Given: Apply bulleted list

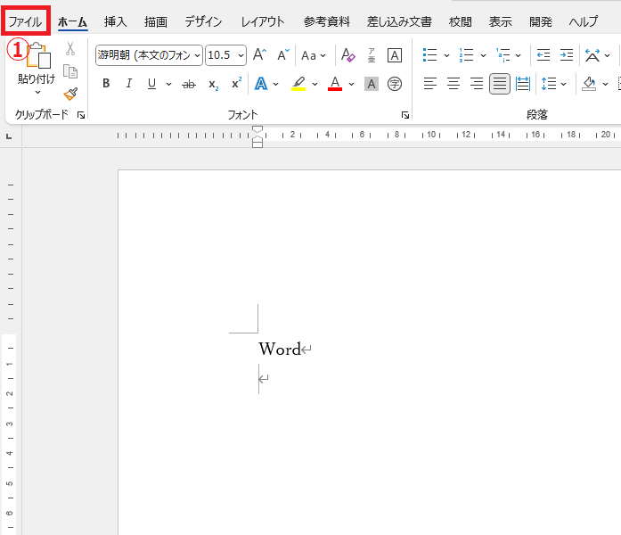Looking at the screenshot, I should click(430, 55).
